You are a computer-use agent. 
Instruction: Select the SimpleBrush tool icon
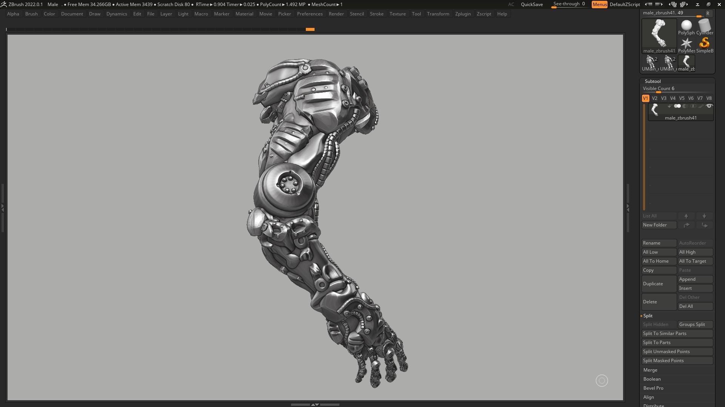tap(705, 45)
